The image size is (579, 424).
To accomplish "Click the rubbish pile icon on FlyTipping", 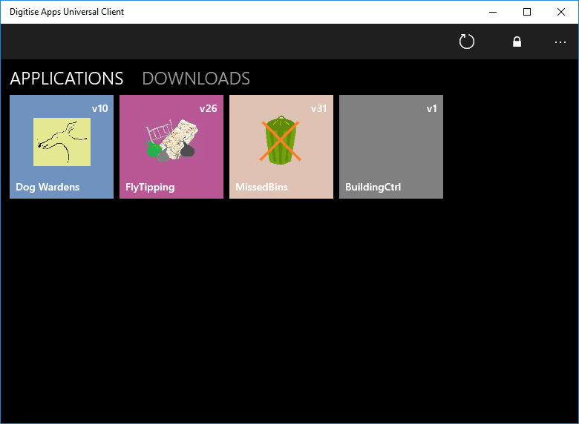I will pyautogui.click(x=171, y=140).
